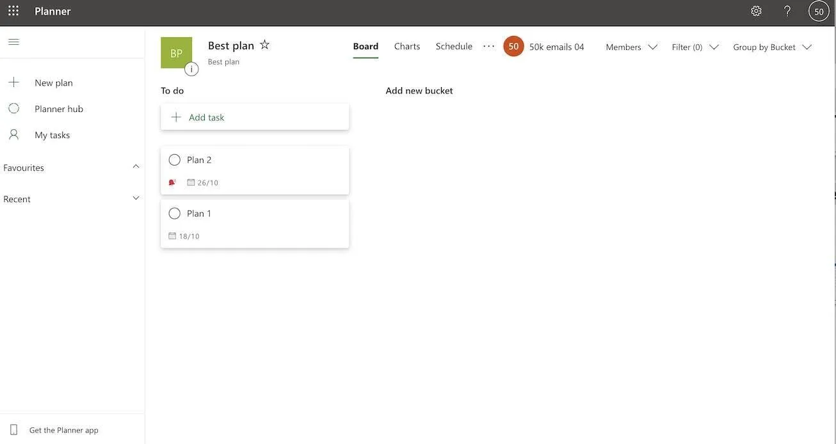Click the three-dots more options icon
This screenshot has height=444, width=836.
click(x=488, y=46)
